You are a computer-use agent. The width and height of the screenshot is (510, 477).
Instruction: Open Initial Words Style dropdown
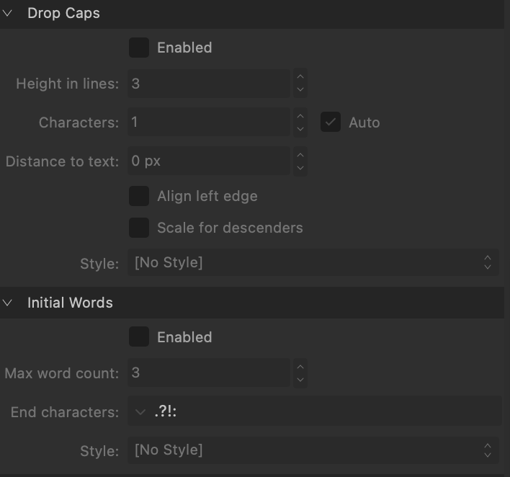click(x=313, y=450)
